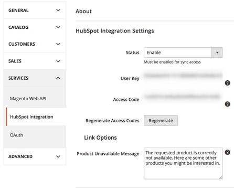Image resolution: width=234 pixels, height=189 pixels.
Task: Open the Status dropdown arrow
Action: 217,52
